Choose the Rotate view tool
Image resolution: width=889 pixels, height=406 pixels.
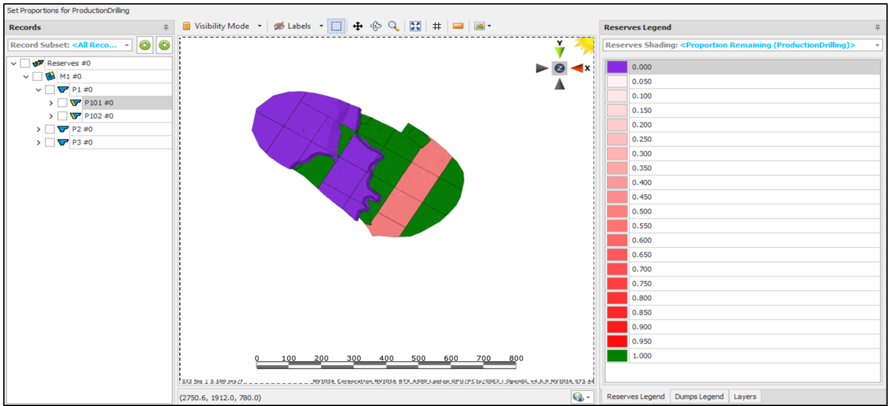[x=376, y=26]
